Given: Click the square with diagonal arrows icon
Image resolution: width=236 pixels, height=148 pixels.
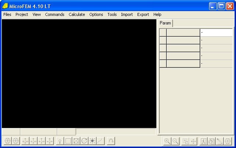Looking at the screenshot, I should coord(76,141).
